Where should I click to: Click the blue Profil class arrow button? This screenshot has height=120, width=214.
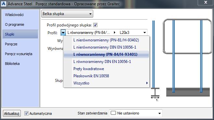click(x=63, y=33)
